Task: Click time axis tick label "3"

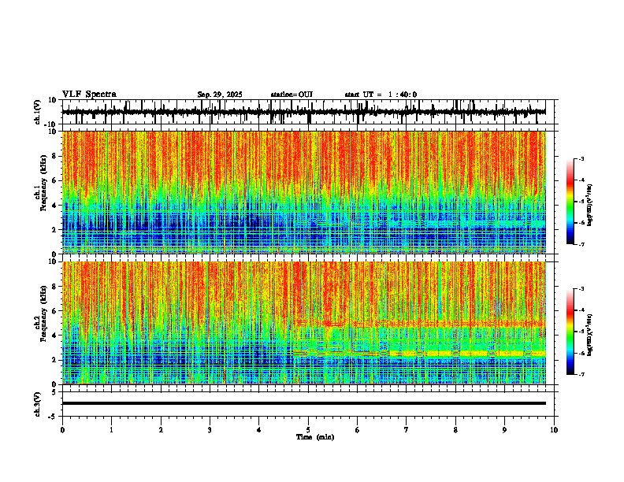Action: tap(210, 430)
